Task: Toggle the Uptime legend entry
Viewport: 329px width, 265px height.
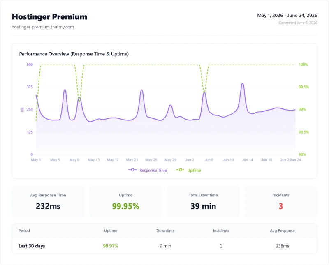Action: pos(188,170)
